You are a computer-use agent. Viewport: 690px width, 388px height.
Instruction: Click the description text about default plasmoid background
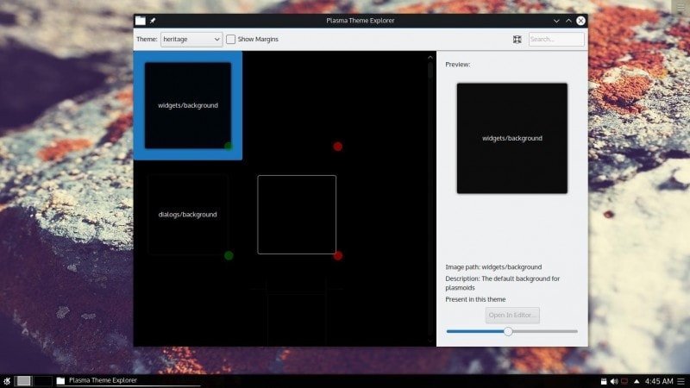tap(503, 283)
